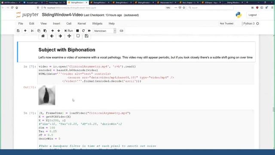Screen dimensions: 275x155
Task: Move selected cell up arrow
Action: click(x=52, y=31)
